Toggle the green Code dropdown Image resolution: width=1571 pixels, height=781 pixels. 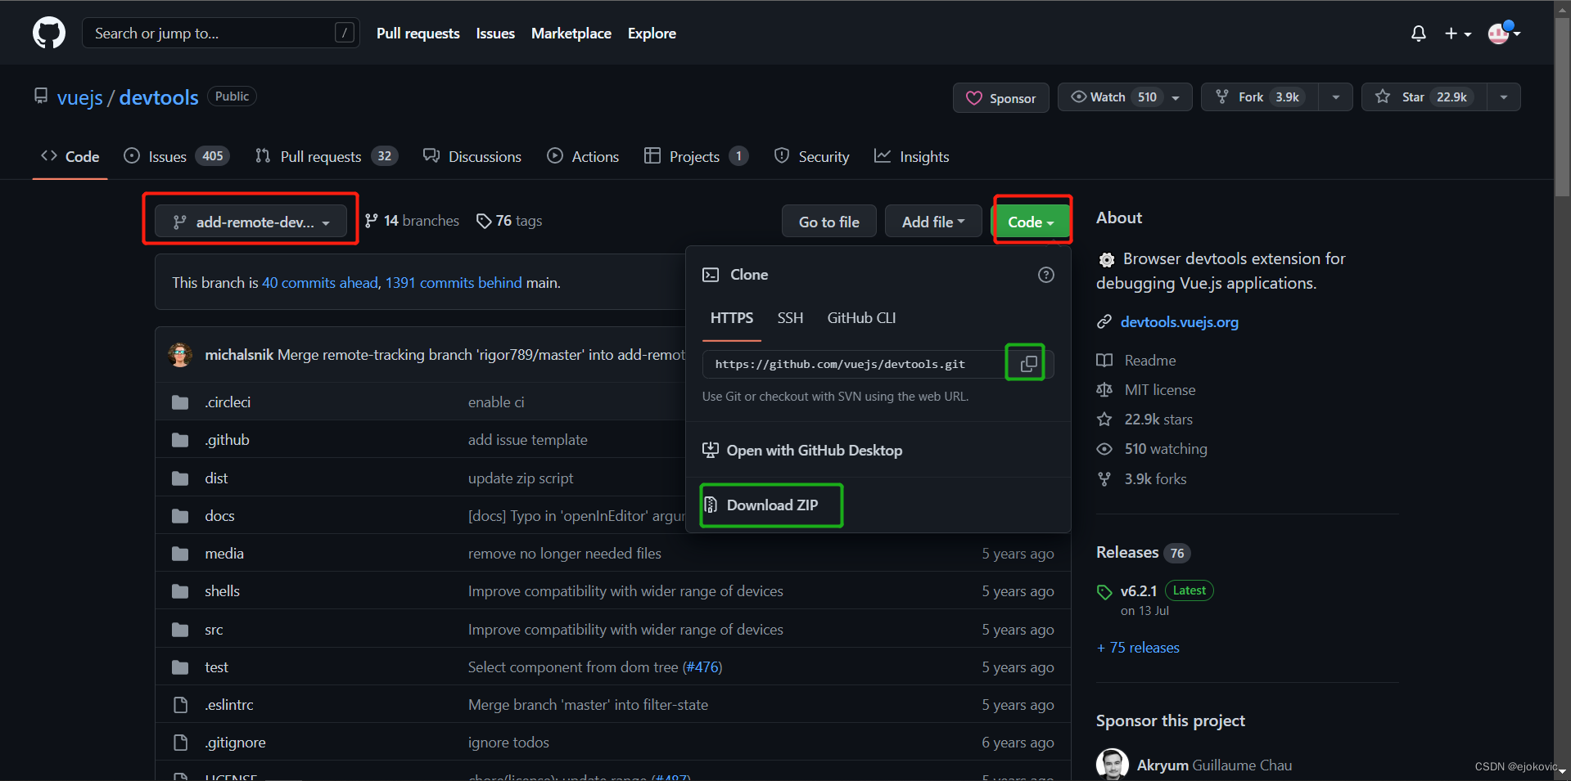coord(1031,222)
